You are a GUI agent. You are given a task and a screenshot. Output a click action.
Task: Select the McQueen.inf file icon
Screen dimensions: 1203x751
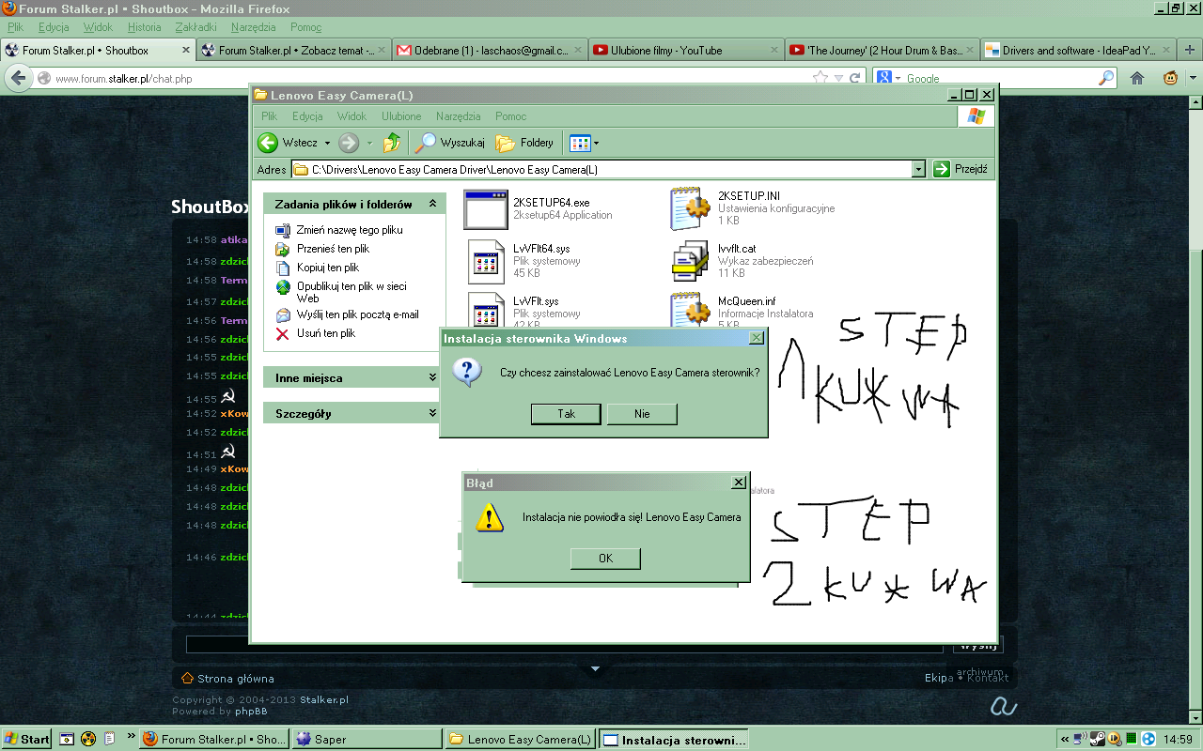tap(690, 309)
